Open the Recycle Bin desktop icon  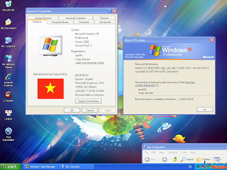point(8,6)
